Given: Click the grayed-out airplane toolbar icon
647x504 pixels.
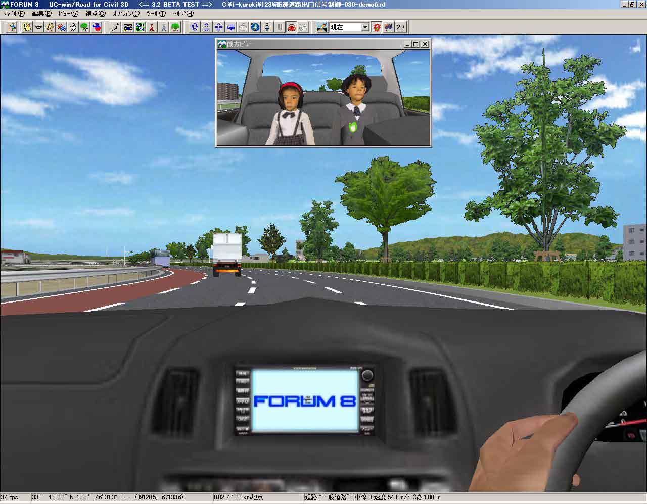Looking at the screenshot, I should (x=304, y=27).
